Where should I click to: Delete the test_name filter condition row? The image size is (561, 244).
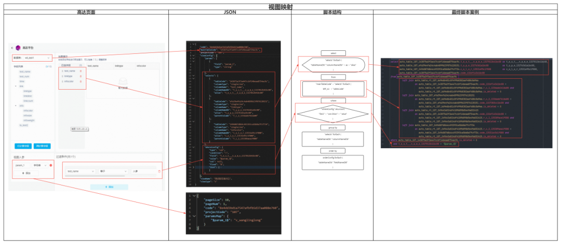click(x=159, y=171)
